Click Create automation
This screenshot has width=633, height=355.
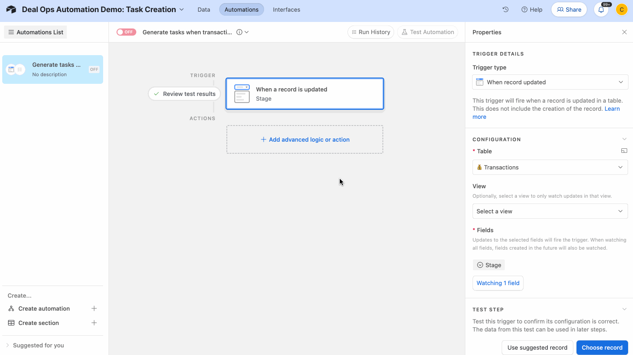tap(44, 308)
